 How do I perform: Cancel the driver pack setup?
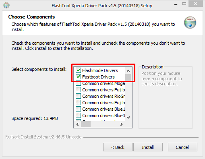coord(182,147)
